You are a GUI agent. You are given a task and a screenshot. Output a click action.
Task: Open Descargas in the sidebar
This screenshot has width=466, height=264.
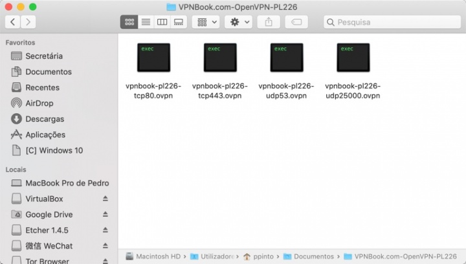(x=44, y=119)
